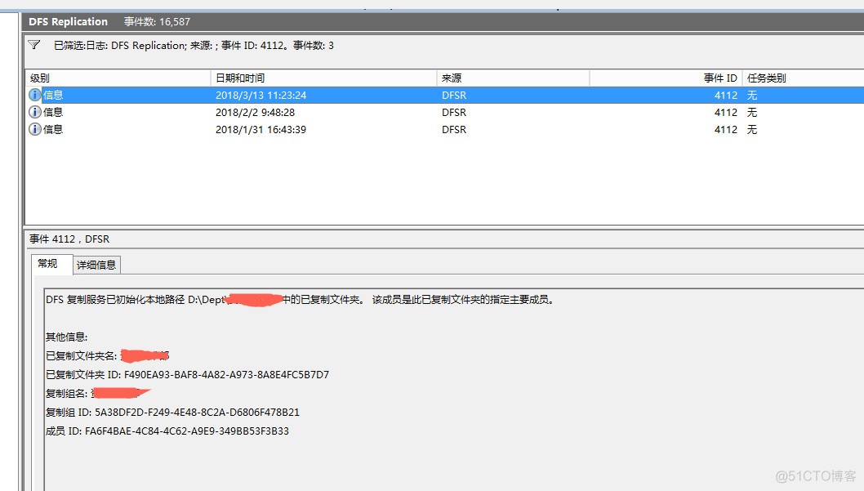Click event ID 4112 in 2018/3/13 row
Screen dimensions: 864x491
click(x=726, y=96)
